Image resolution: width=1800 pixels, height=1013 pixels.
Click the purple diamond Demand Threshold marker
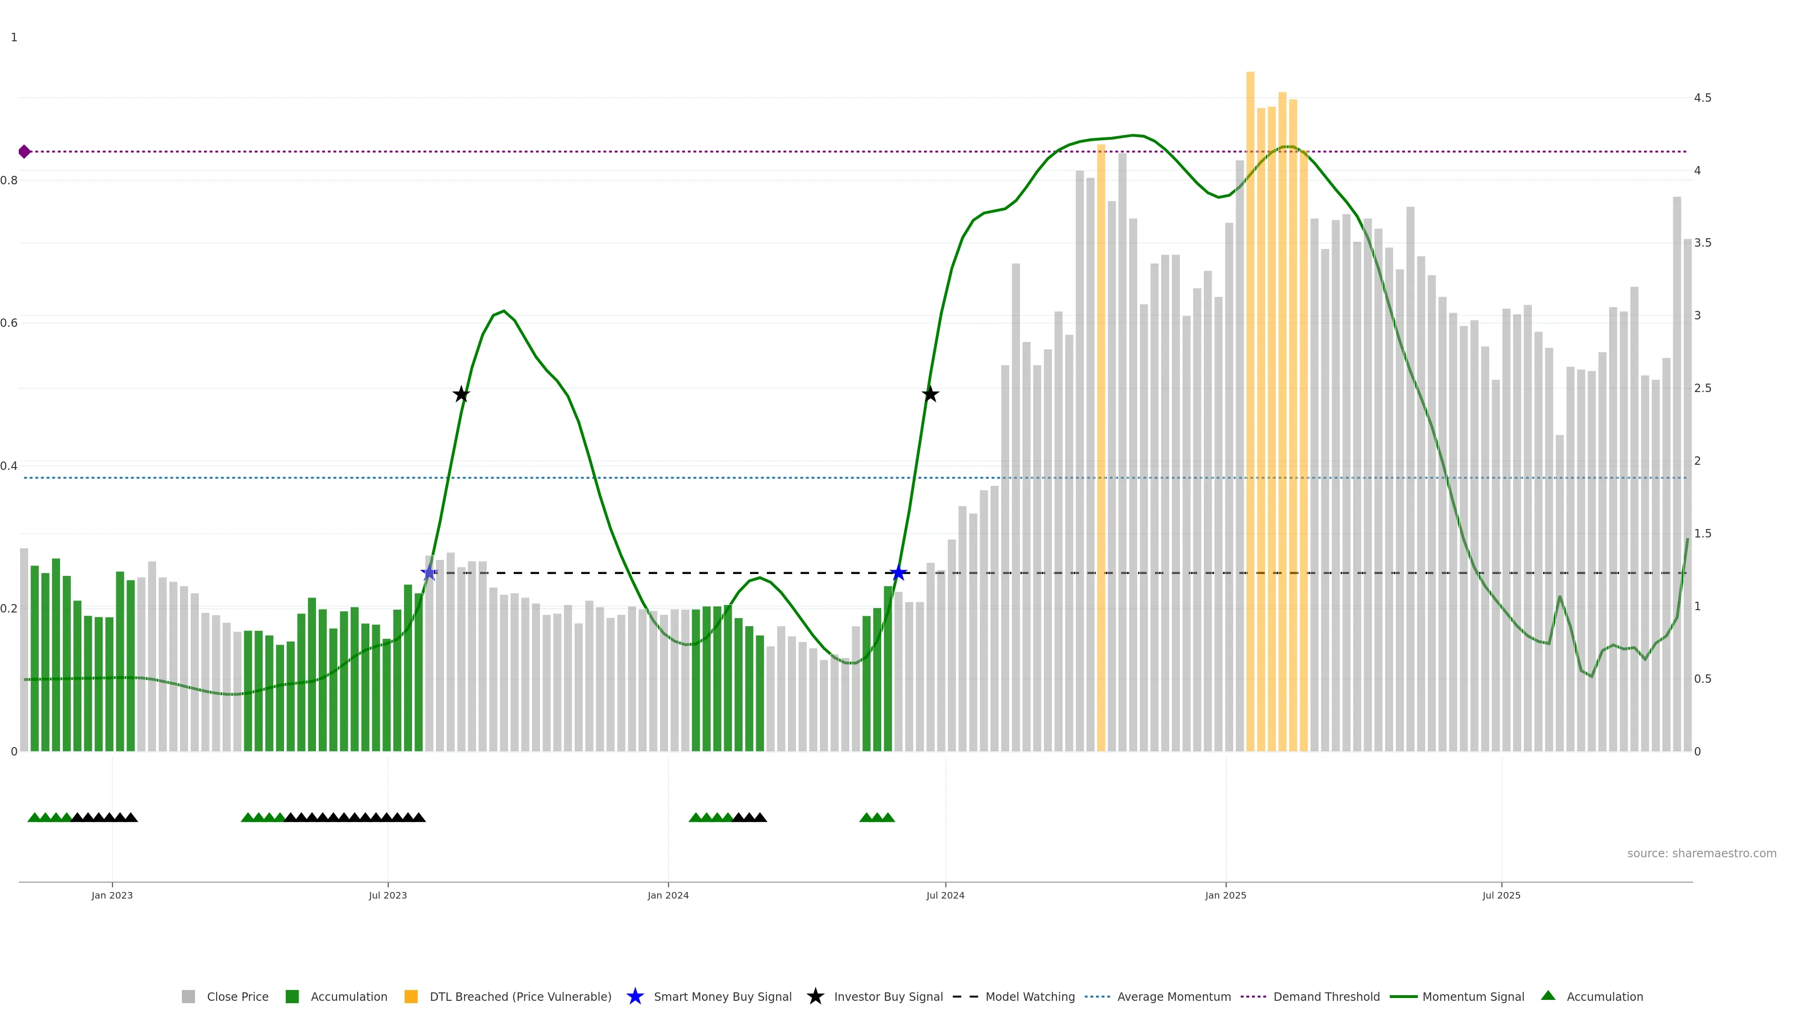coord(24,151)
